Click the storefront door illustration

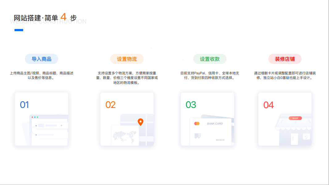tap(294, 139)
